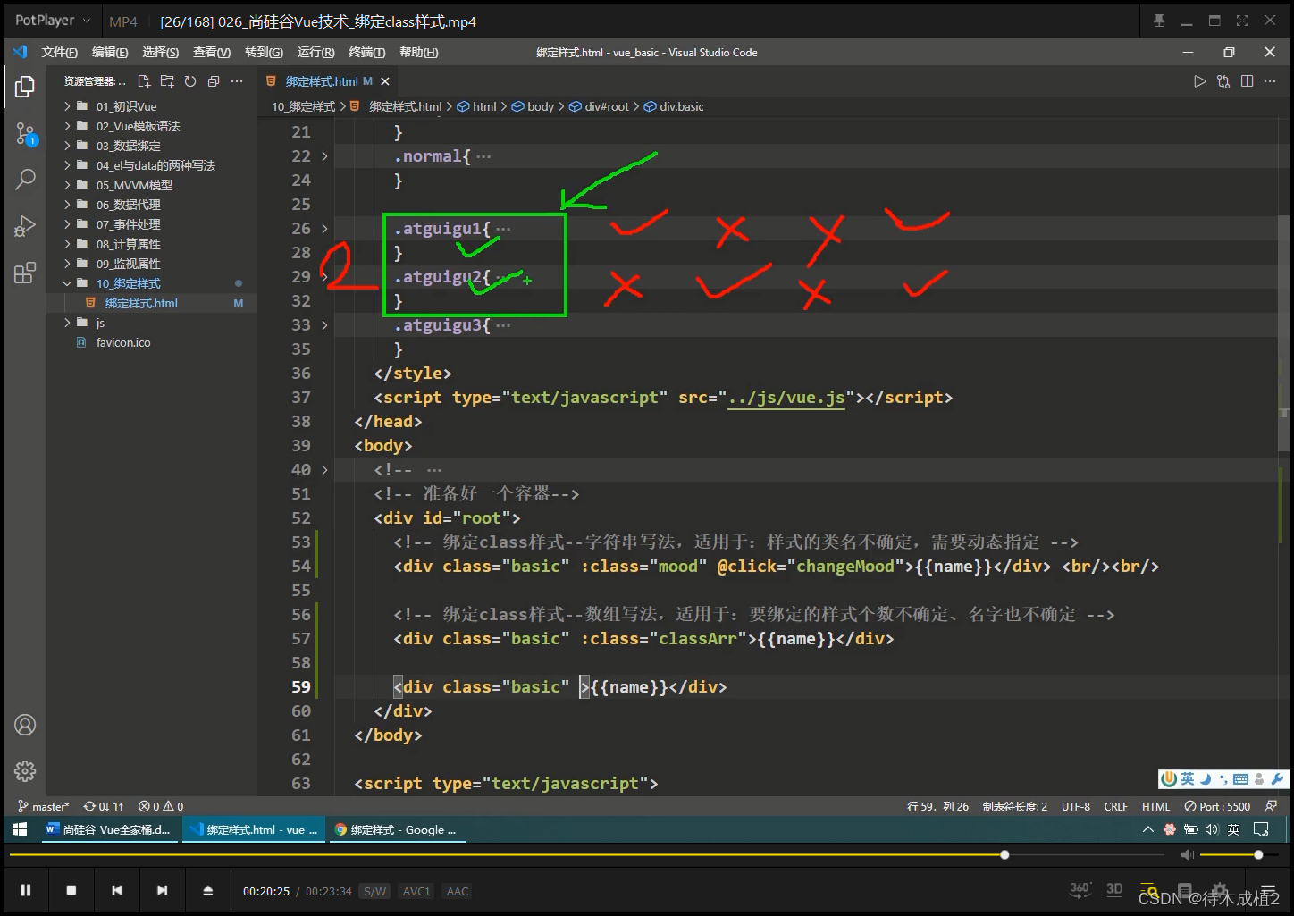Click the AAC audio codec indicator
Screen dimensions: 1294x916
458,891
